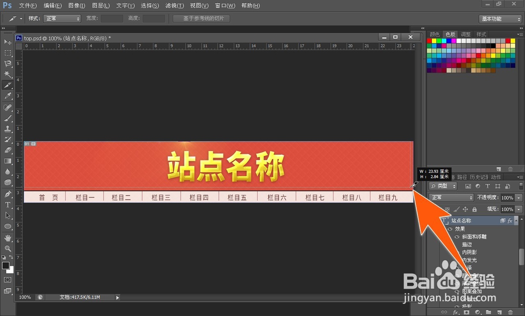Open the 填充 fill slider arrow
The height and width of the screenshot is (316, 525).
pyautogui.click(x=519, y=209)
